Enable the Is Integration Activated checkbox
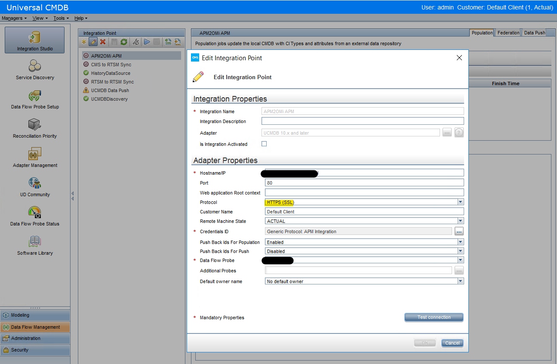The height and width of the screenshot is (364, 557). [264, 144]
